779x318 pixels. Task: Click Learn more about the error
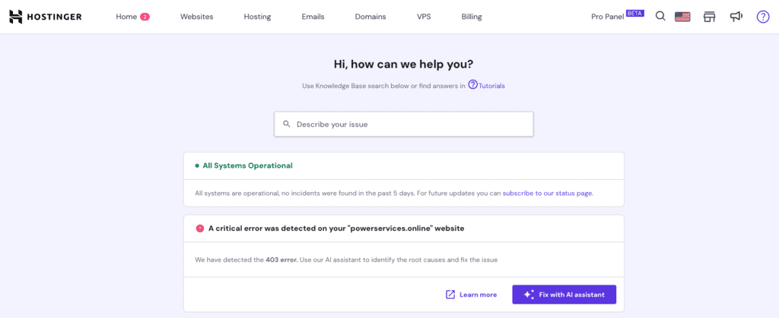click(x=472, y=294)
